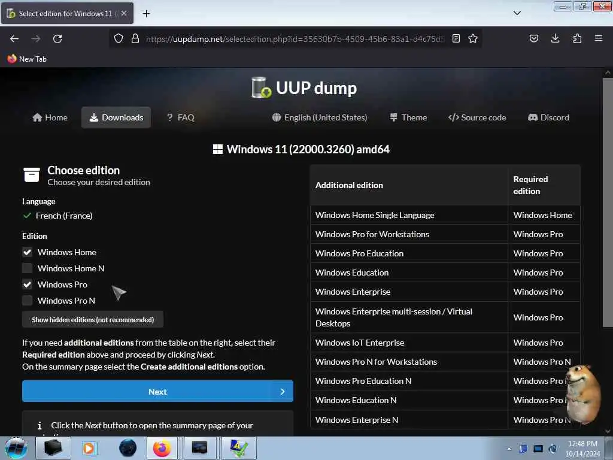Open the tray volume icon
The height and width of the screenshot is (460, 613).
click(553, 449)
